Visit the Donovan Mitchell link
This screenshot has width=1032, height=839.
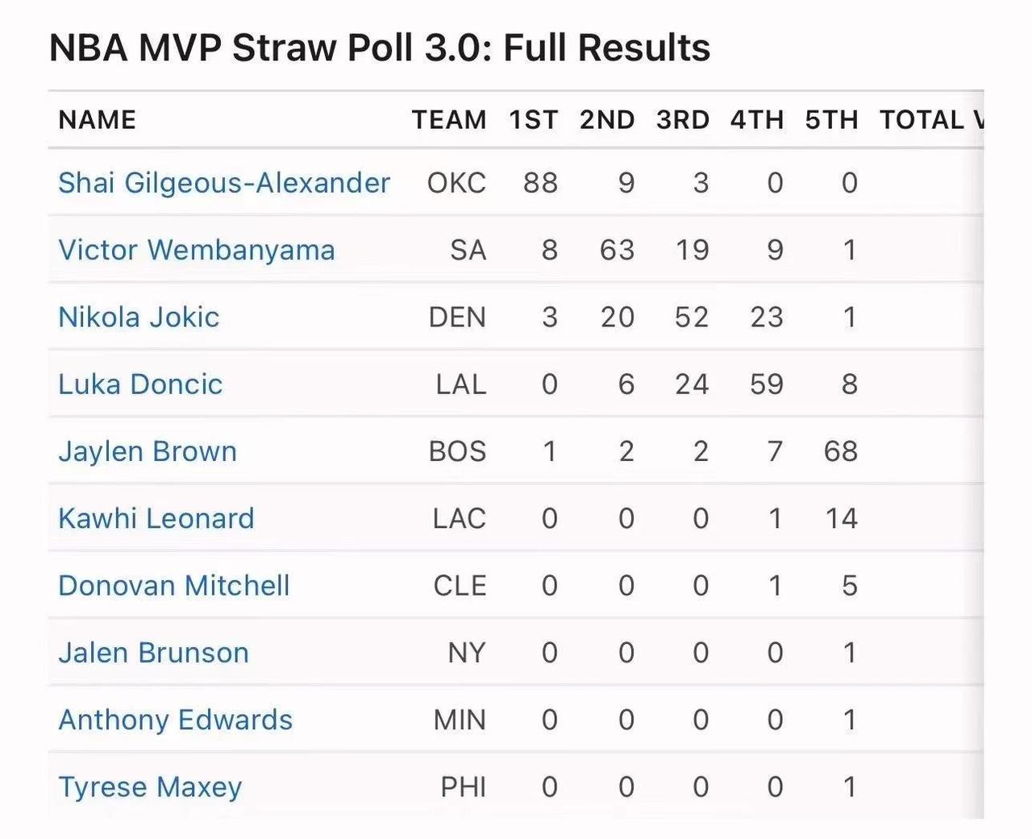pos(174,586)
